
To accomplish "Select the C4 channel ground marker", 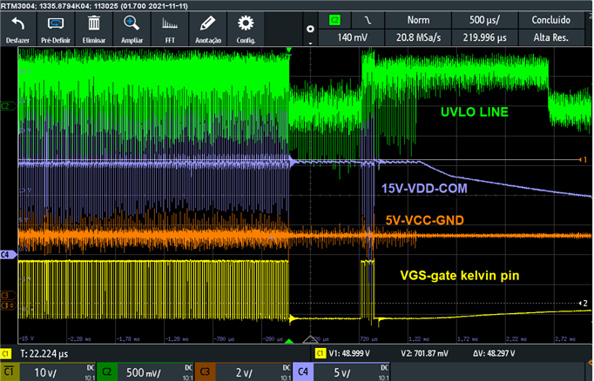I will click(x=8, y=255).
